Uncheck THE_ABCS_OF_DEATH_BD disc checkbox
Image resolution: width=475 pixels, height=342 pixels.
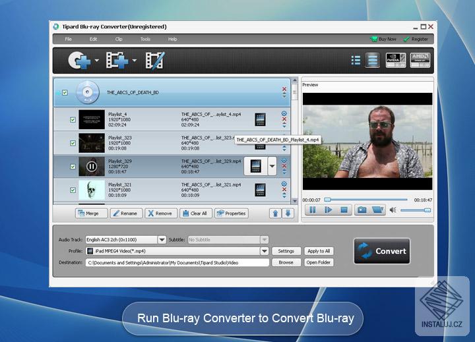65,93
